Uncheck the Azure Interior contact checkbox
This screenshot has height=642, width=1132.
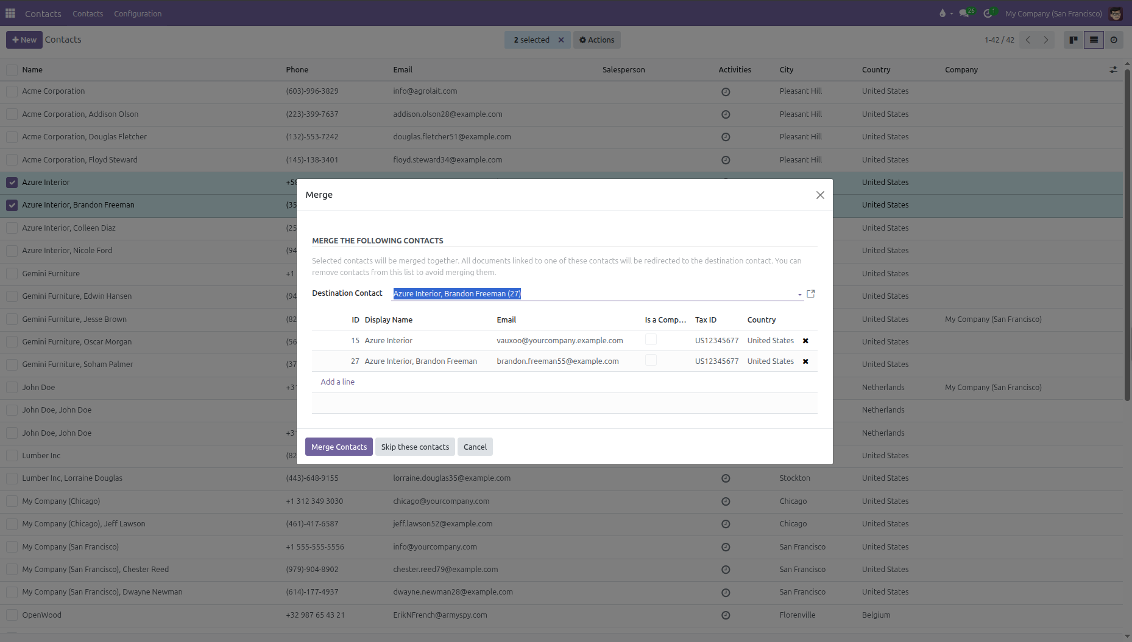click(x=12, y=183)
